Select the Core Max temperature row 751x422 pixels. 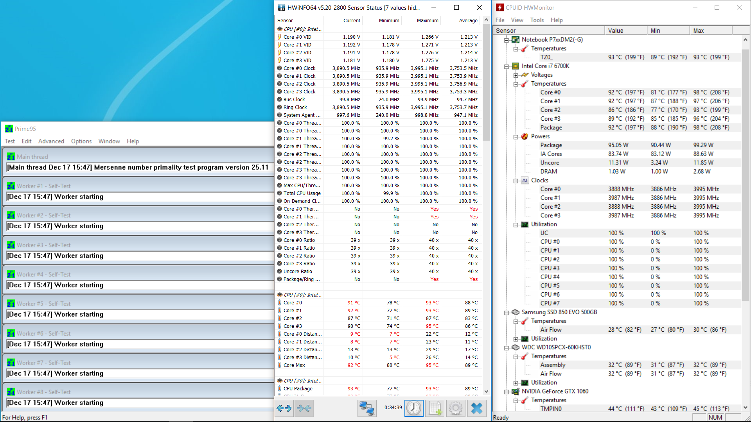coord(378,365)
